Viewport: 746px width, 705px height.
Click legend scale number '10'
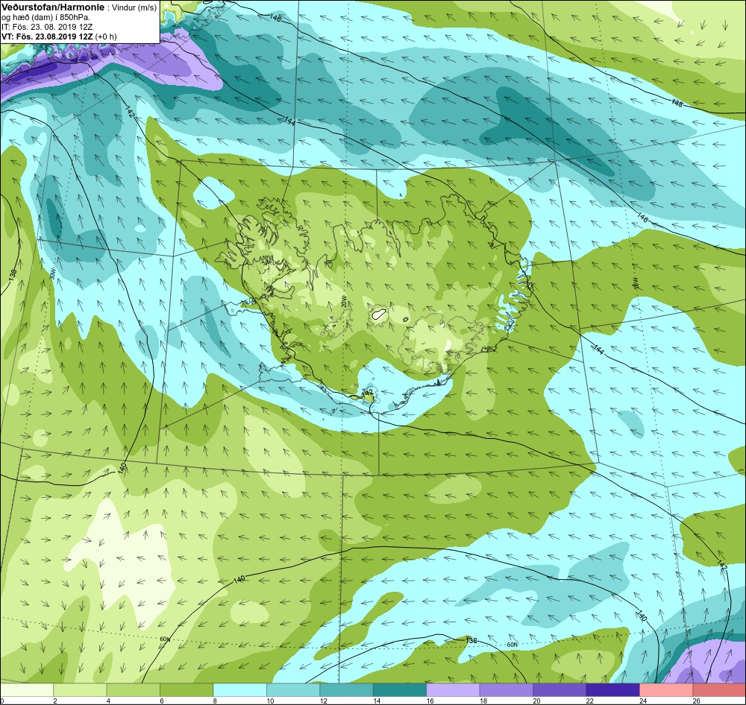point(270,701)
